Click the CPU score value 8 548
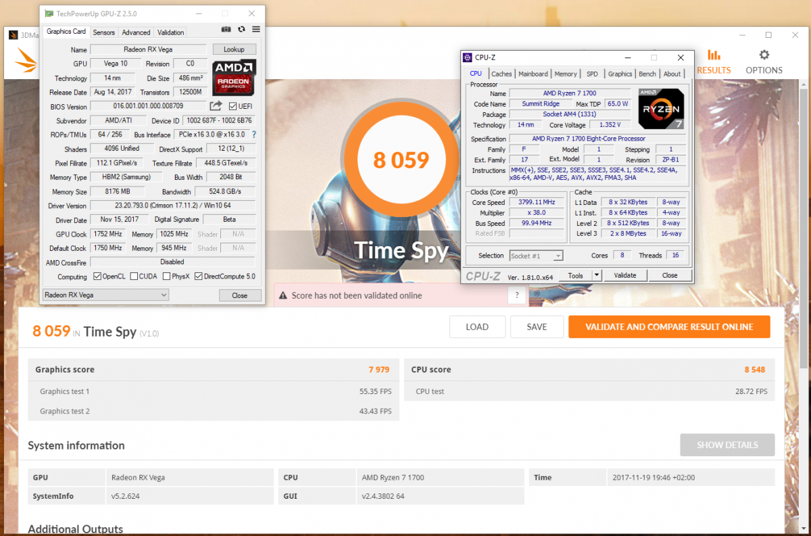The image size is (811, 536). tap(755, 370)
